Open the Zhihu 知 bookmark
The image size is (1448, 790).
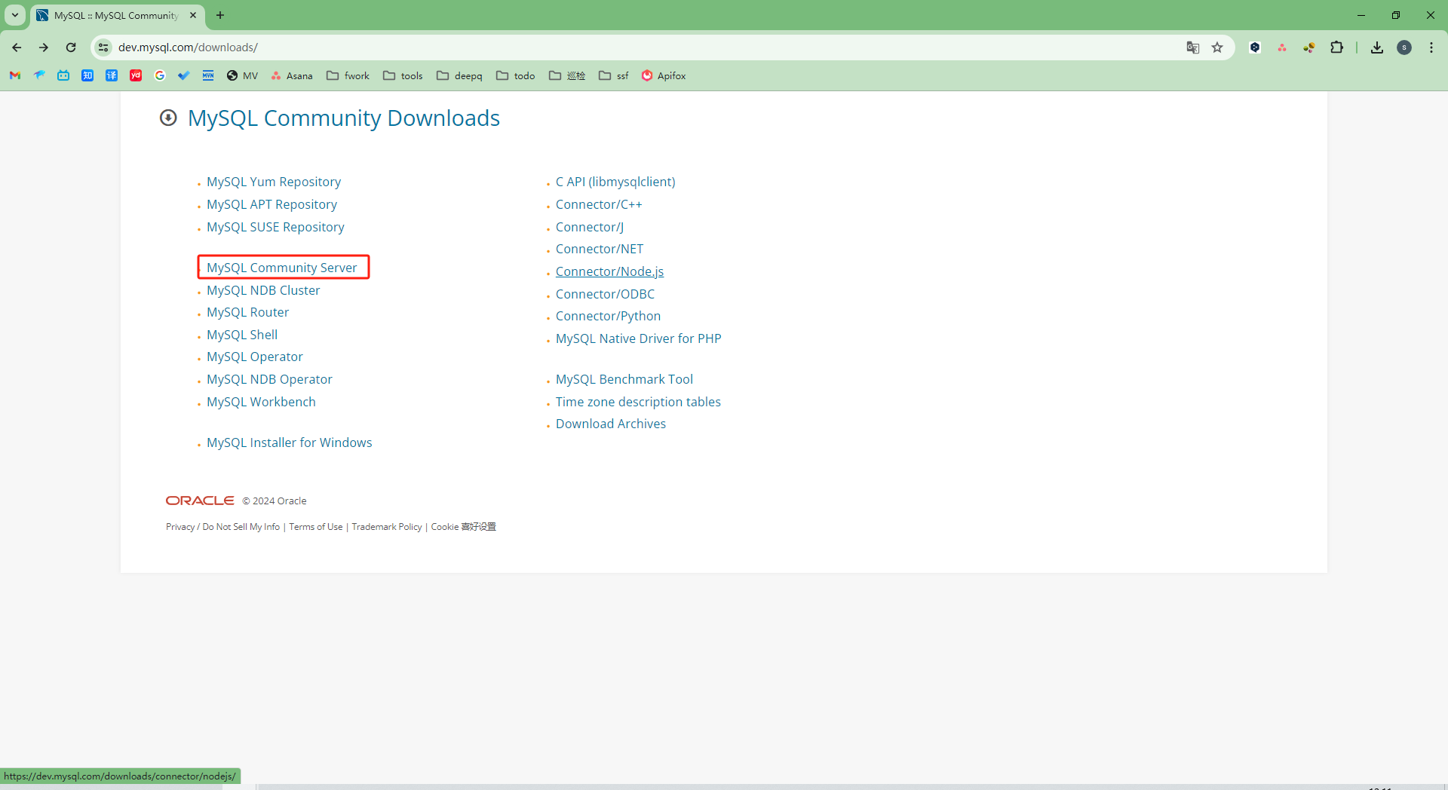(x=87, y=75)
